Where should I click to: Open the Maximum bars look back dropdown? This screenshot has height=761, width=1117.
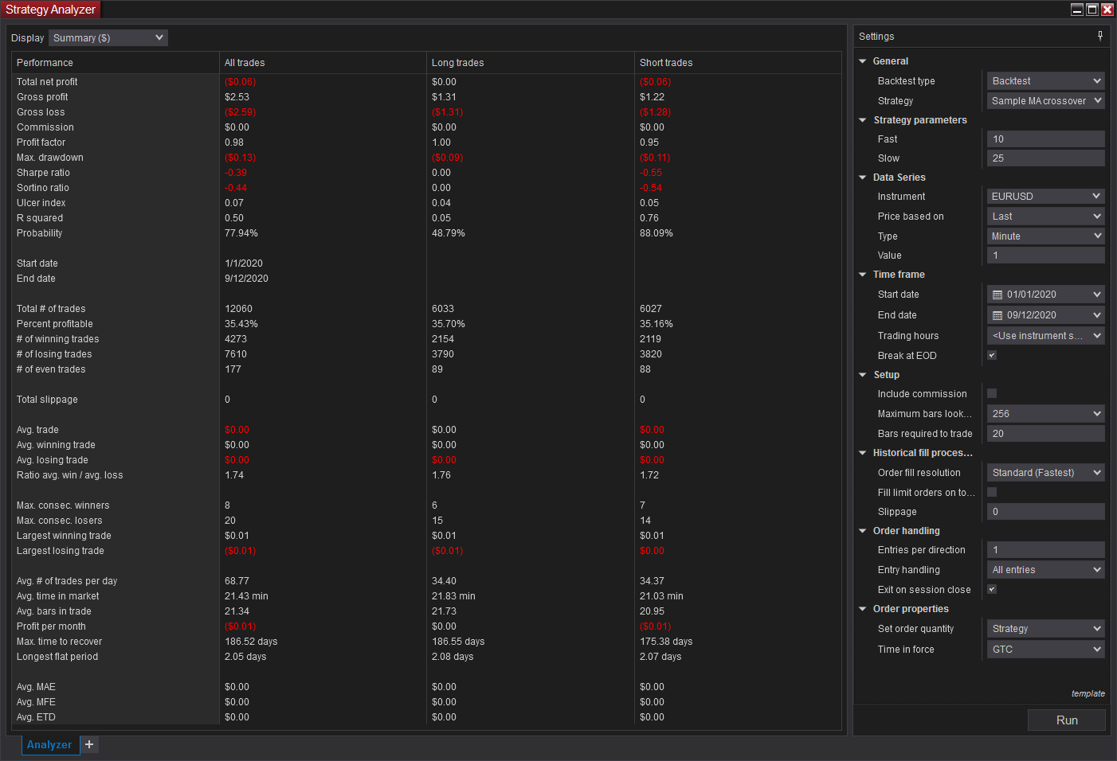[1046, 414]
